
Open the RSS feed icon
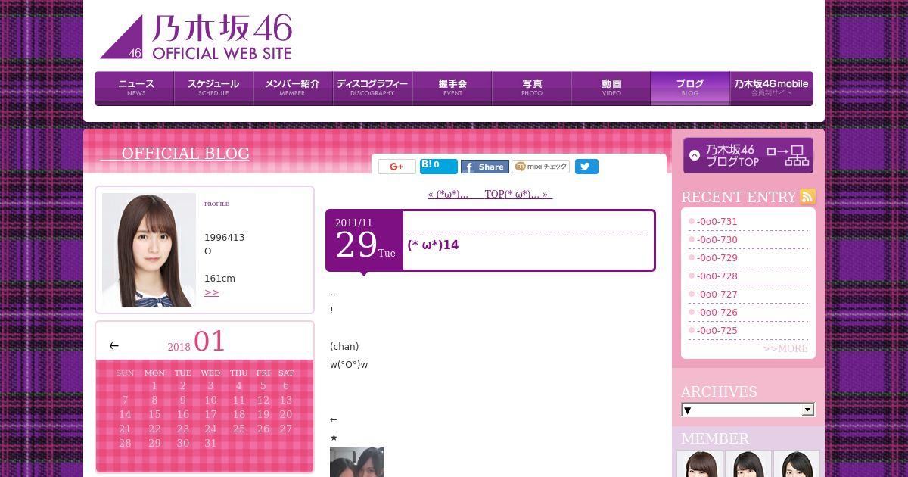pyautogui.click(x=807, y=197)
